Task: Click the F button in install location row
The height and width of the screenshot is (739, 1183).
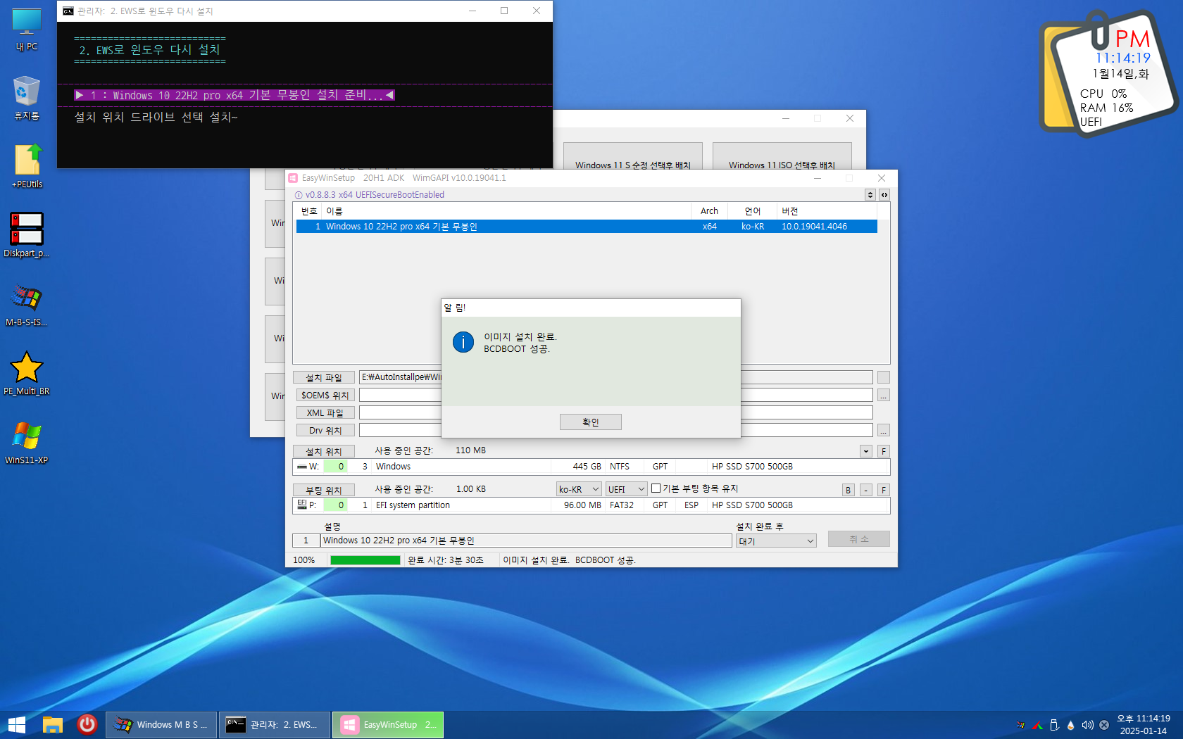Action: click(x=884, y=451)
